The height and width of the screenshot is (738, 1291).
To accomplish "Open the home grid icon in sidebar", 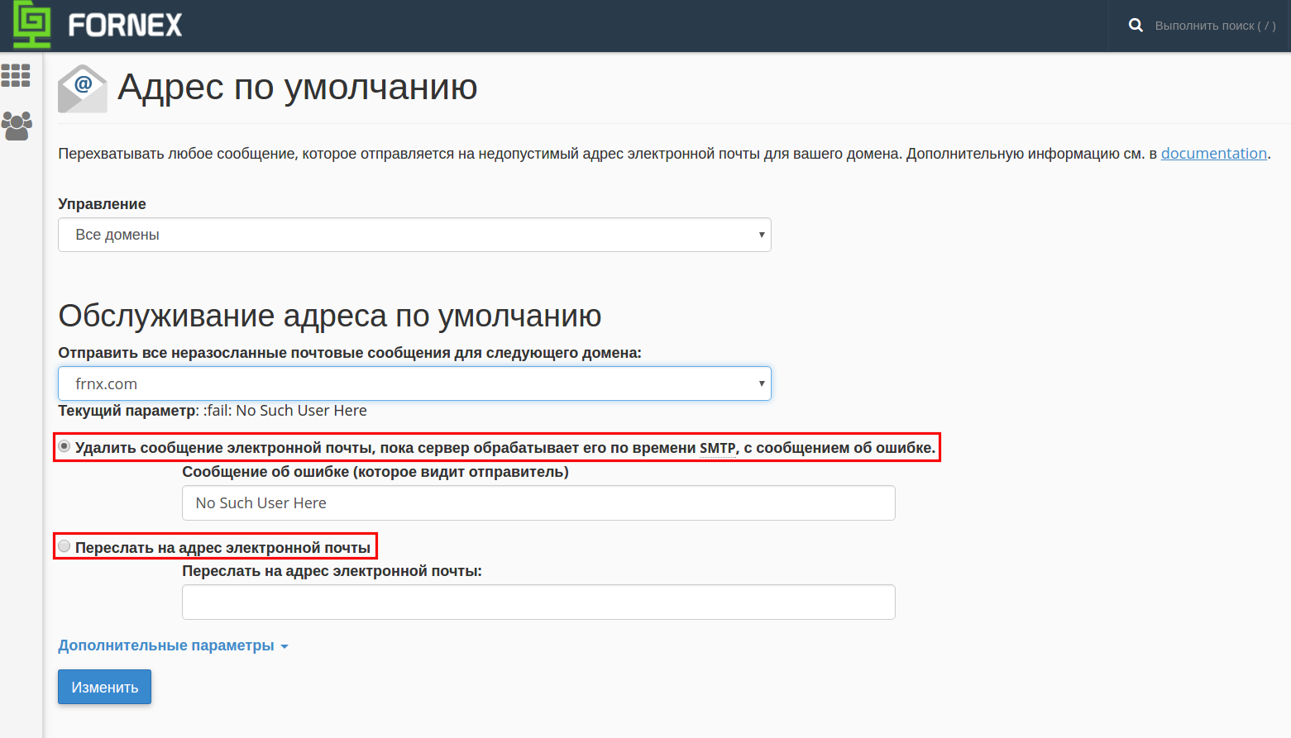I will (16, 75).
